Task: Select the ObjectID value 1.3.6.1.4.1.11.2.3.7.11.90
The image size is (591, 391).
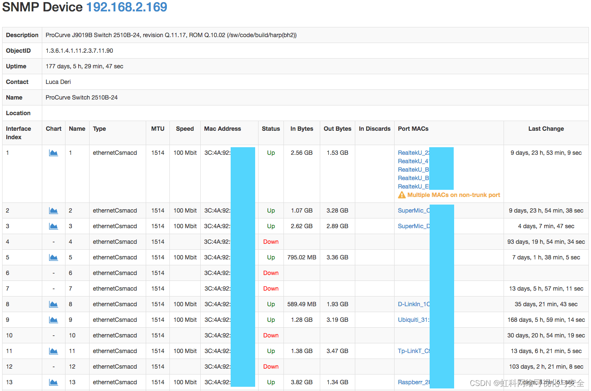Action: [79, 51]
